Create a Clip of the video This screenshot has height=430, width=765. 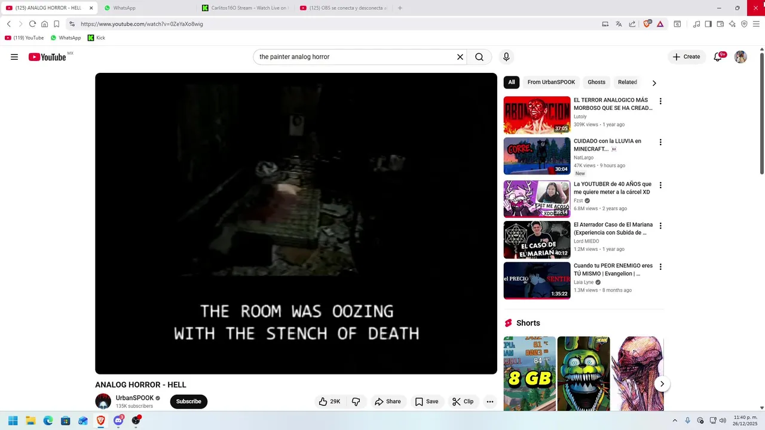pyautogui.click(x=463, y=401)
